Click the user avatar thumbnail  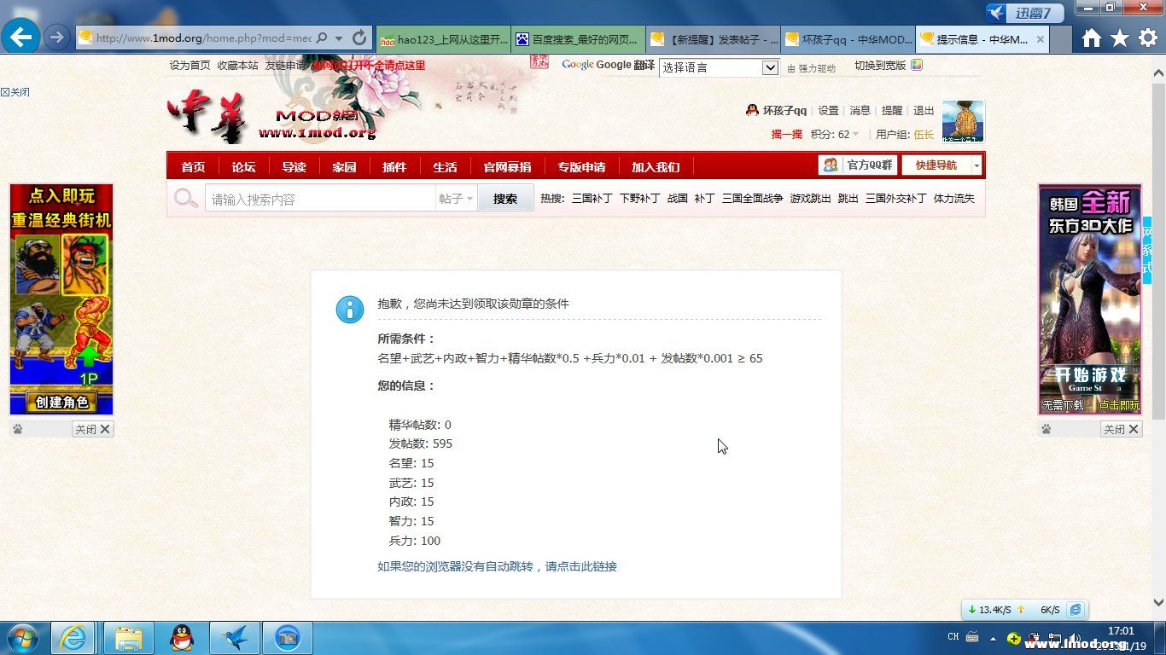pos(962,121)
